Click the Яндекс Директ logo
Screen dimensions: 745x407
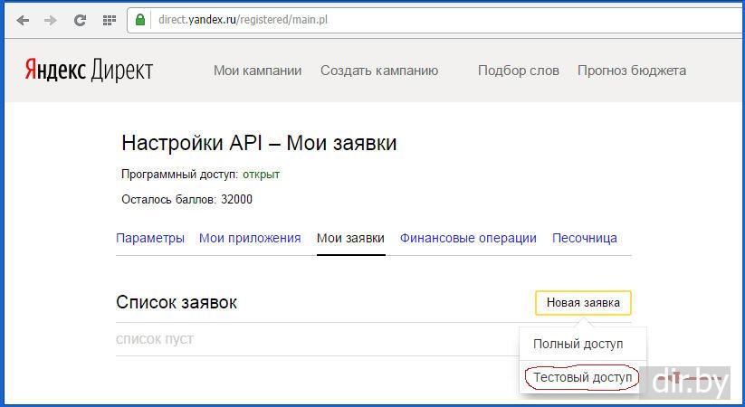point(89,71)
